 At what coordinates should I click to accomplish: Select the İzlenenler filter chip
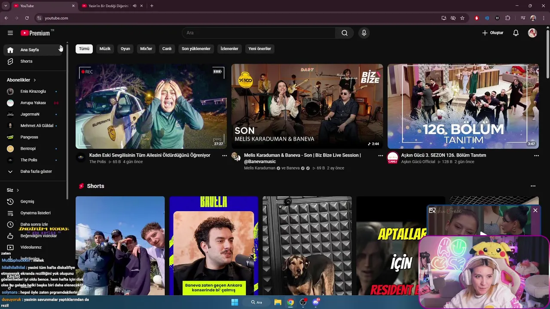coord(229,48)
